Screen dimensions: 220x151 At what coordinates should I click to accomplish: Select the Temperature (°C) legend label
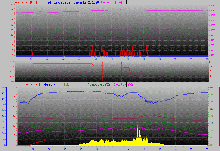(99, 85)
